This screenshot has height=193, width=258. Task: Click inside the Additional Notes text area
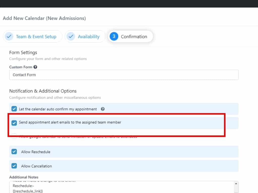121,187
